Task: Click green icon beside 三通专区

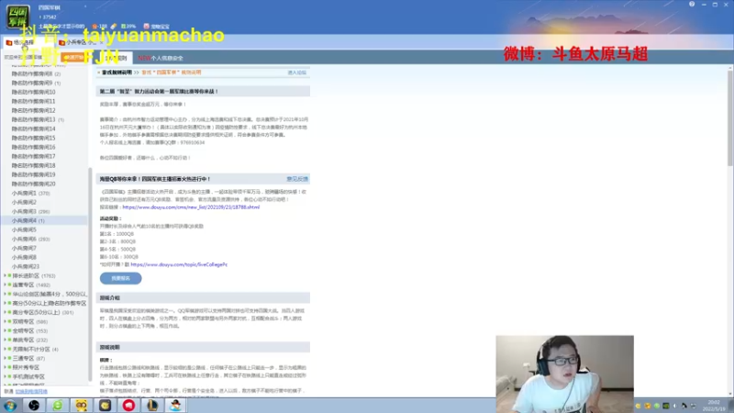Action: 9,358
